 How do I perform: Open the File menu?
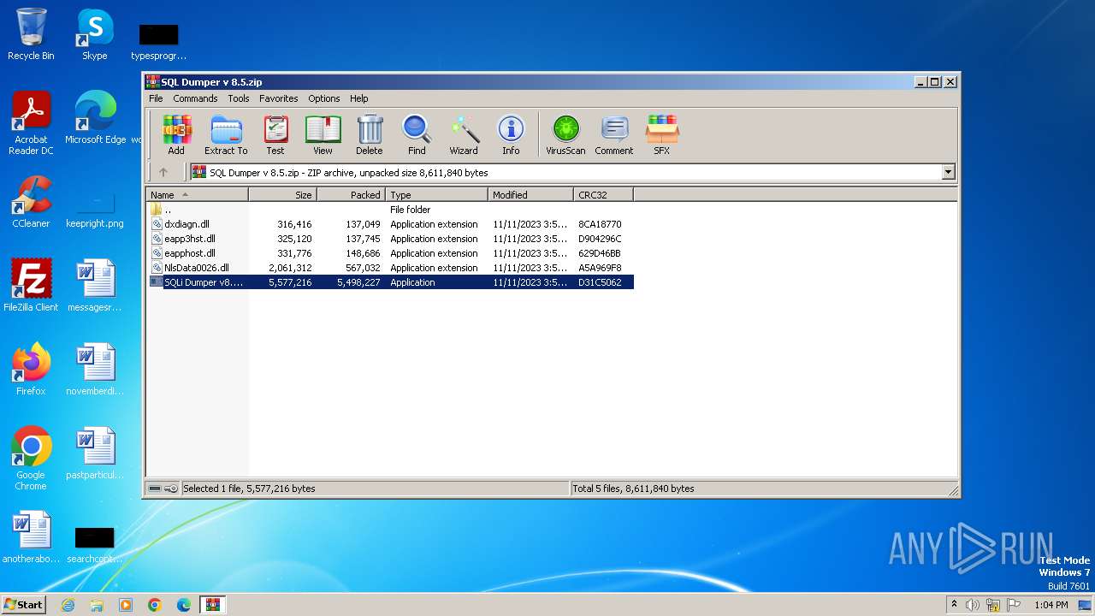156,98
